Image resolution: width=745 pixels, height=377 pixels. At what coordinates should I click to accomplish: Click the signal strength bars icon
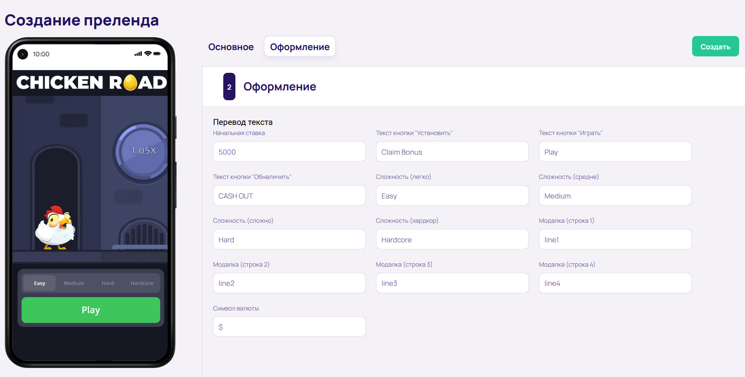point(137,54)
